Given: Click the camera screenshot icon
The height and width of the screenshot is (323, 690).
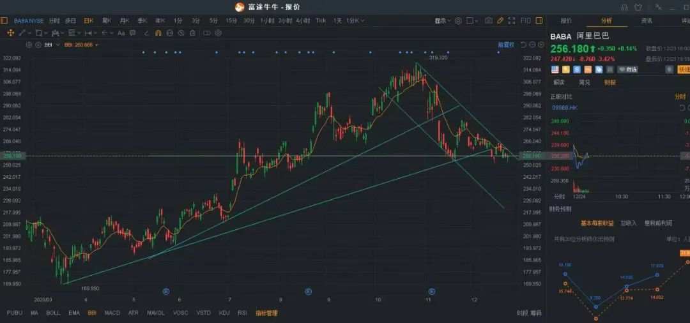Looking at the screenshot, I should (x=489, y=20).
